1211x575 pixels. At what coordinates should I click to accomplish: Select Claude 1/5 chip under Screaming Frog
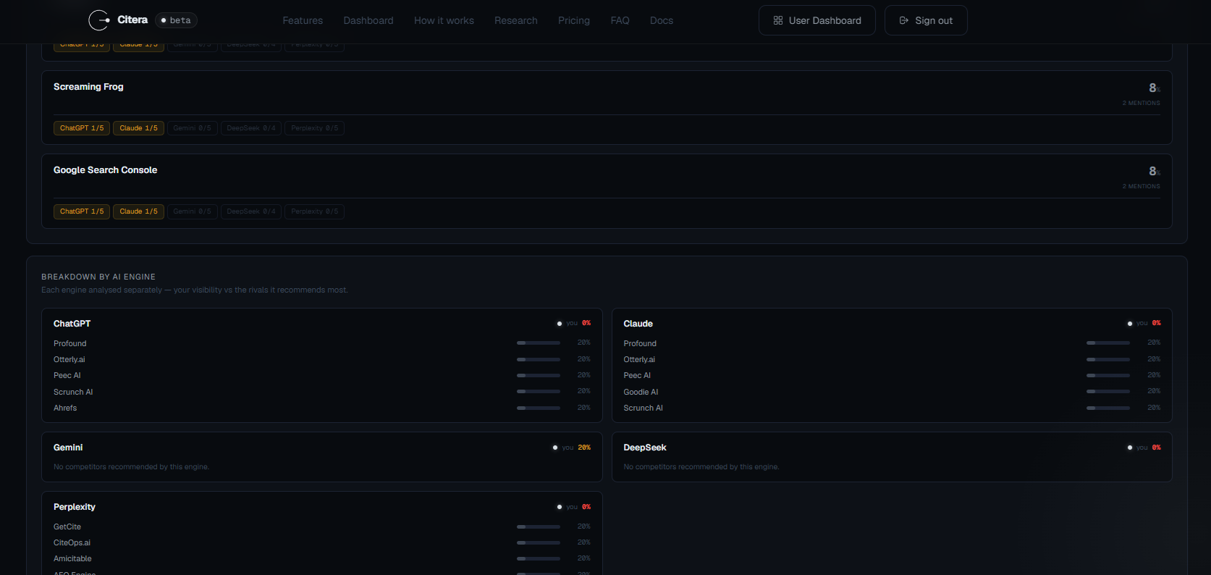pyautogui.click(x=138, y=128)
